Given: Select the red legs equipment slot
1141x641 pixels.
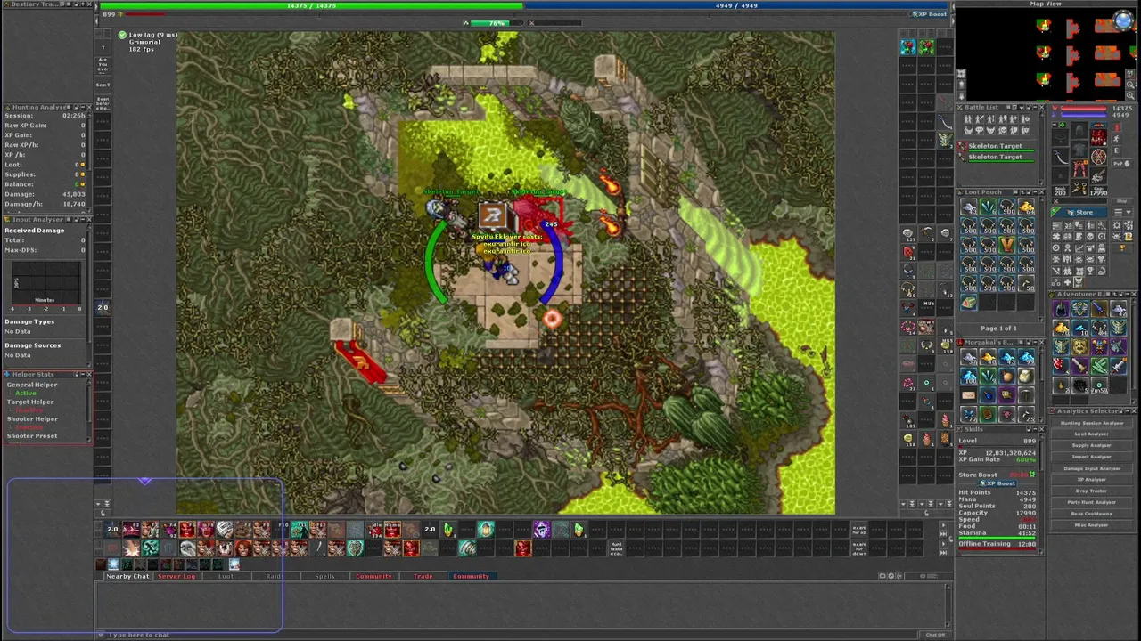Looking at the screenshot, I should point(1079,169).
